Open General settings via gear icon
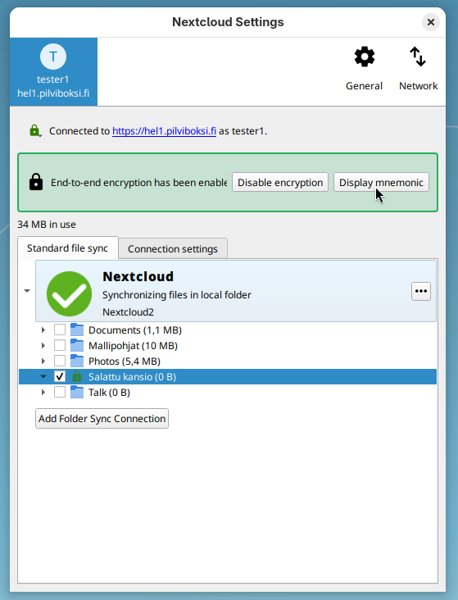The image size is (458, 600). pyautogui.click(x=365, y=57)
